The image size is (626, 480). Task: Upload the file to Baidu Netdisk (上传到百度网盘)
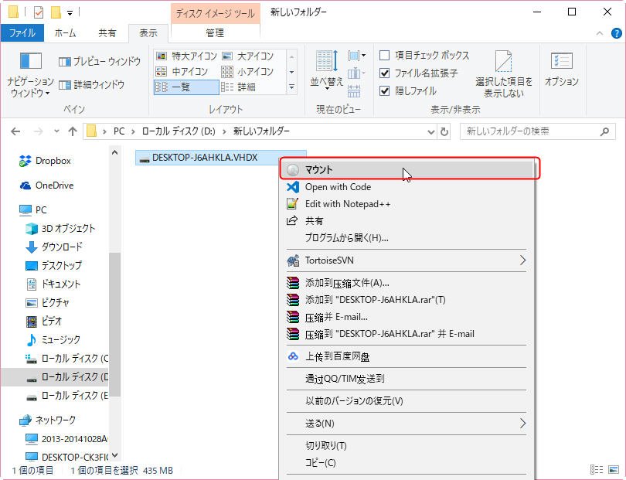tap(338, 357)
